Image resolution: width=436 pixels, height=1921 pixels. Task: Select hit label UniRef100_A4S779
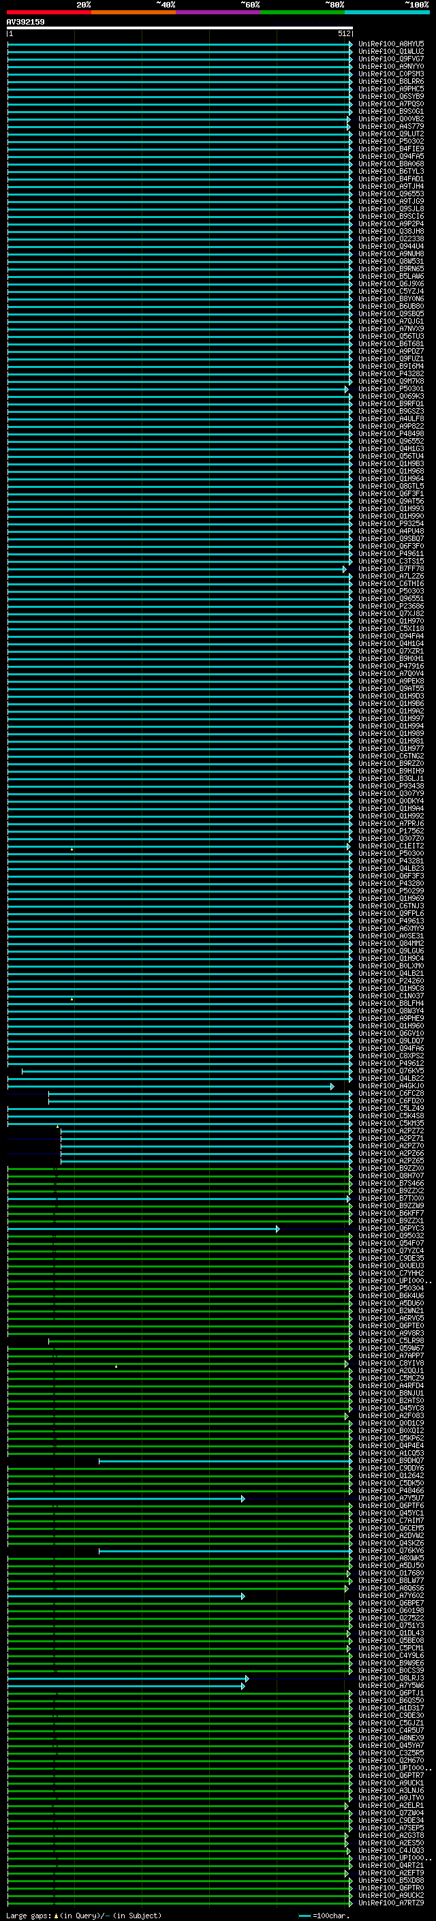pyautogui.click(x=391, y=126)
